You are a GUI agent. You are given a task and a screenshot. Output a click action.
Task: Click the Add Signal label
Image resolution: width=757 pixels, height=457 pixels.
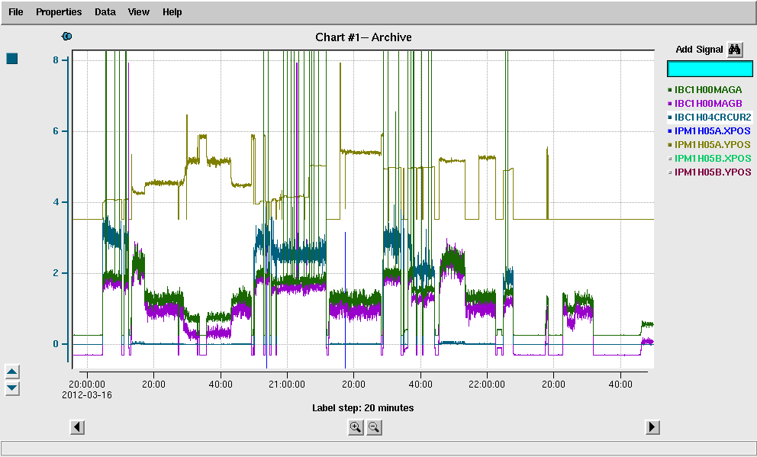coord(699,50)
